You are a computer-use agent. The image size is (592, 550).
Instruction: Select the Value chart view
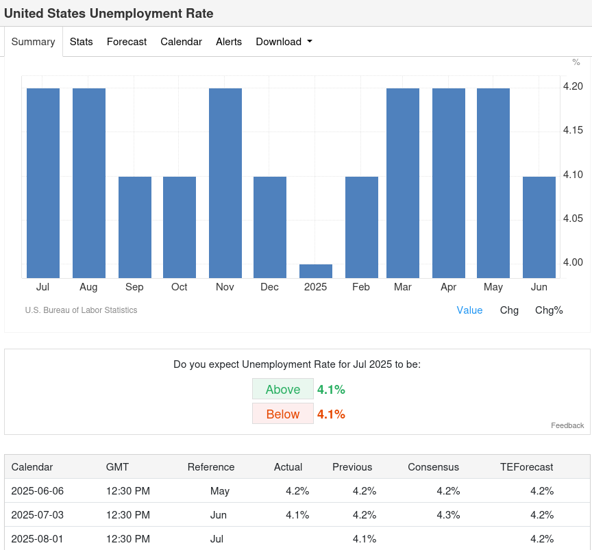pyautogui.click(x=469, y=310)
